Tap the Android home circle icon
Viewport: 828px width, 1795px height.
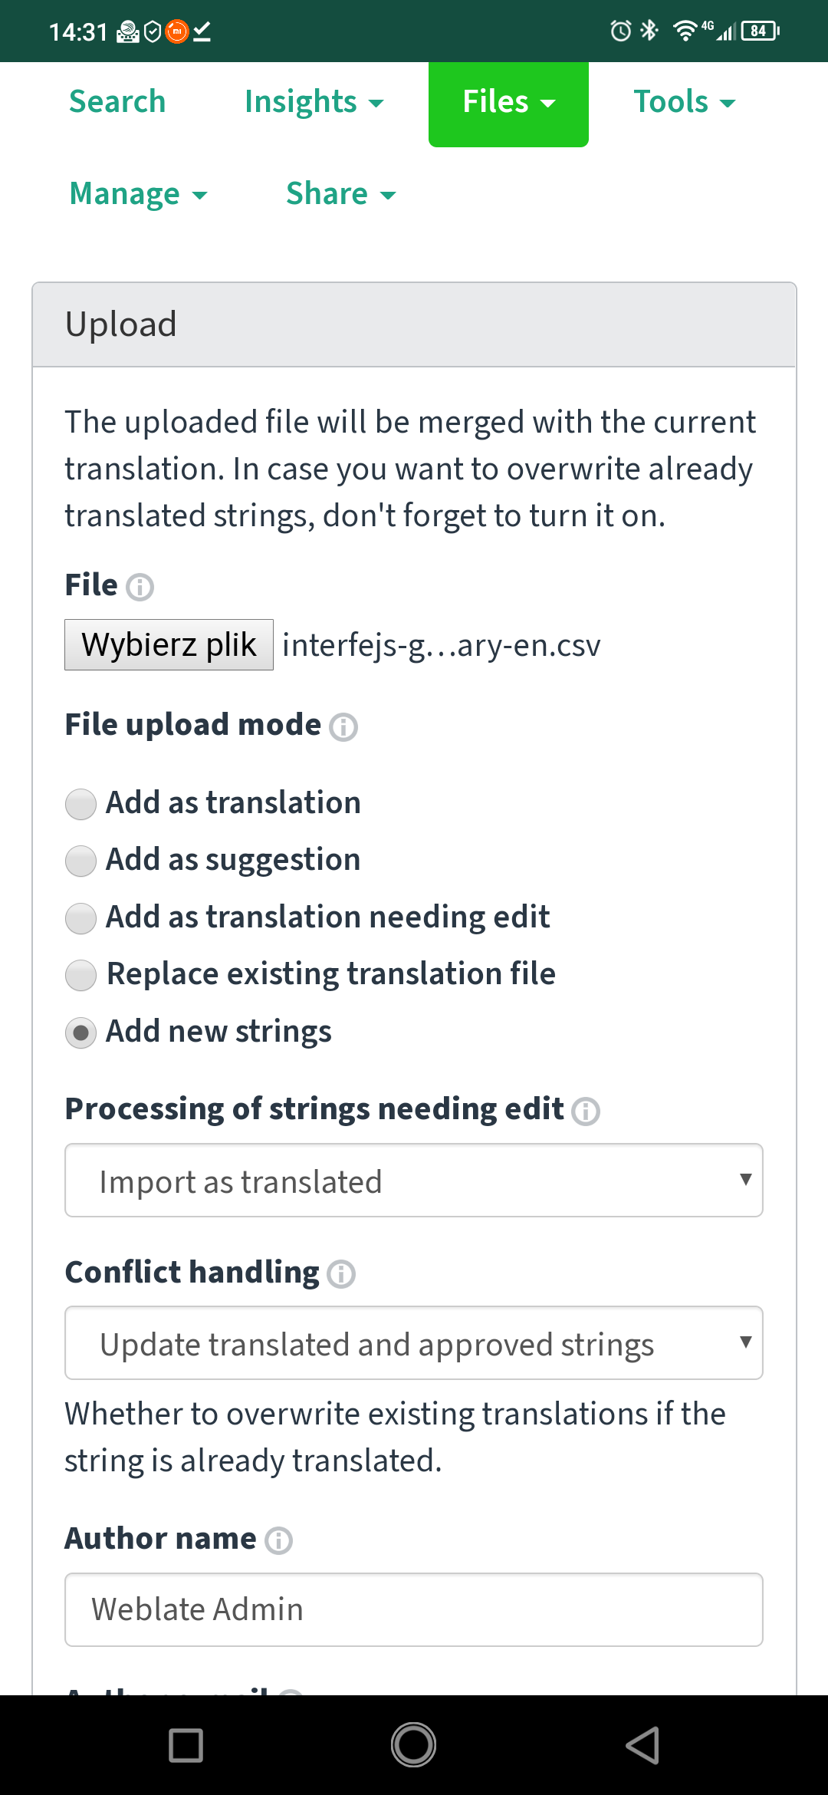pos(414,1745)
